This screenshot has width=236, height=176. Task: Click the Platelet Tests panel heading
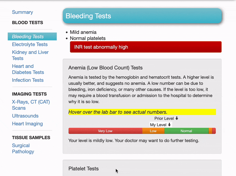pos(83,169)
